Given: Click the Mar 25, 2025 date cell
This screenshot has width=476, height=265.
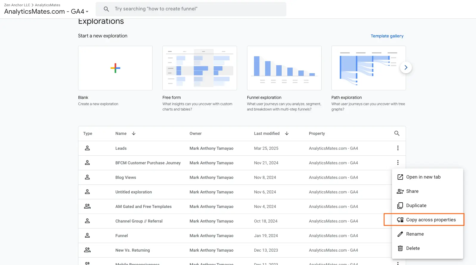Looking at the screenshot, I should pyautogui.click(x=266, y=148).
